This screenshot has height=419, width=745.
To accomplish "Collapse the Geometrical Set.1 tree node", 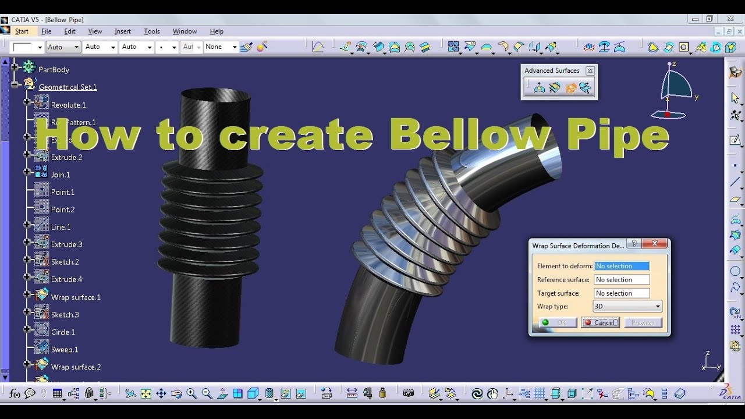I will point(15,84).
